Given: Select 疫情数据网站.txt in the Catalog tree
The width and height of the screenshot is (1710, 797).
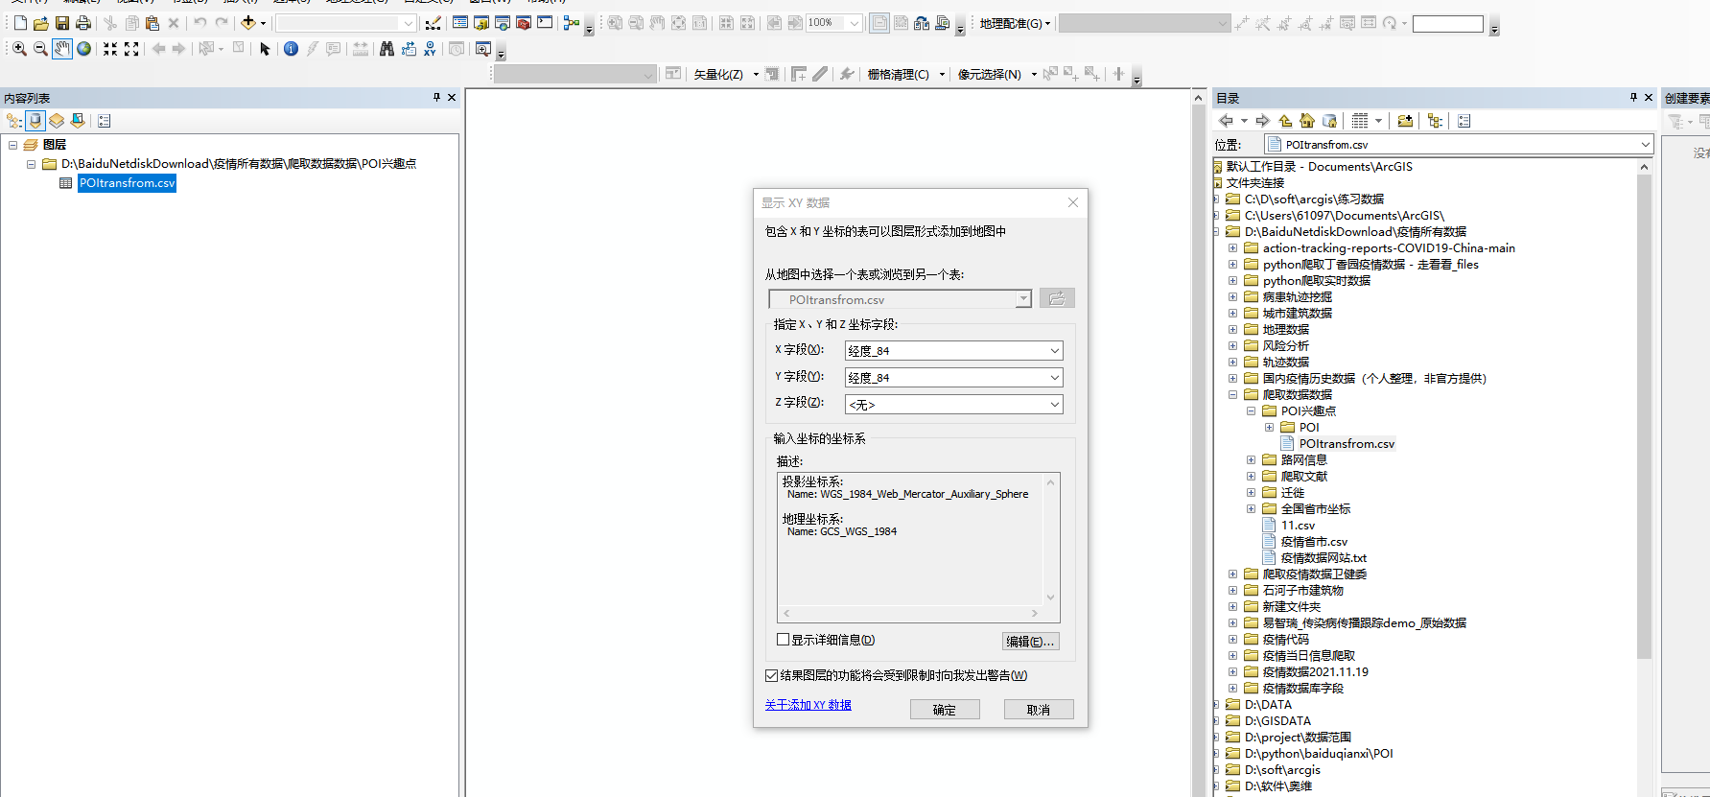Looking at the screenshot, I should click(1323, 557).
